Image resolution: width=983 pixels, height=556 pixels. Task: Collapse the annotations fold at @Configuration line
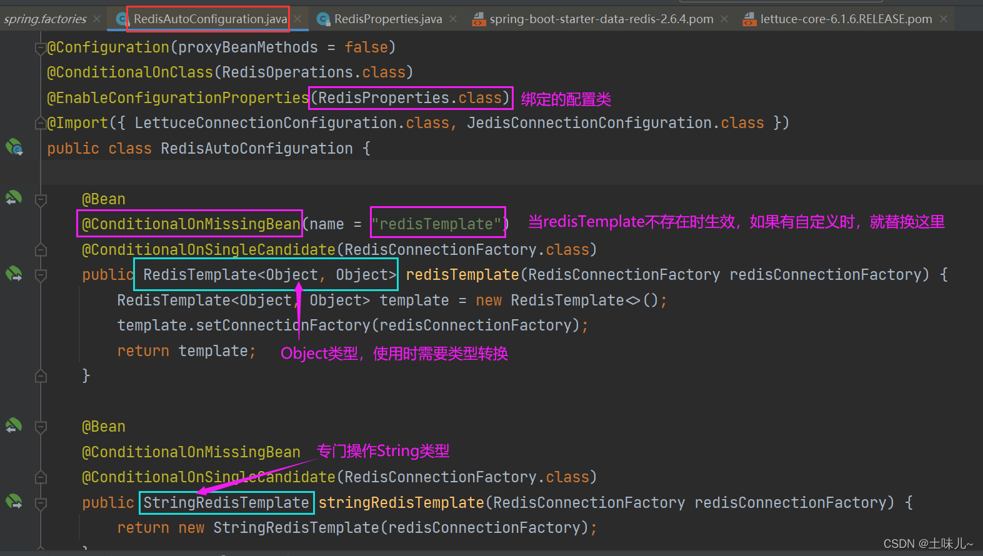click(41, 47)
